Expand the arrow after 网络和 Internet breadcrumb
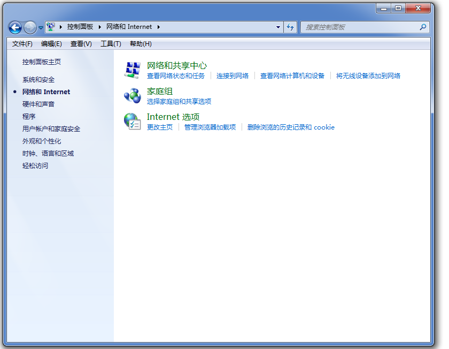Viewport: 449px width, 349px height. point(158,27)
